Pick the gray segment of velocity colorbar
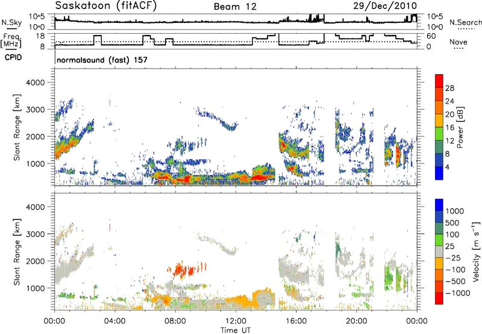This screenshot has height=334, width=482. [x=439, y=251]
